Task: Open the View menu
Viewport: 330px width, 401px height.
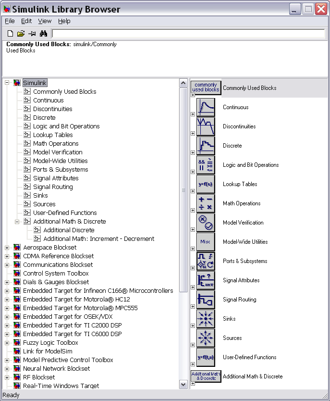Action: pos(45,21)
